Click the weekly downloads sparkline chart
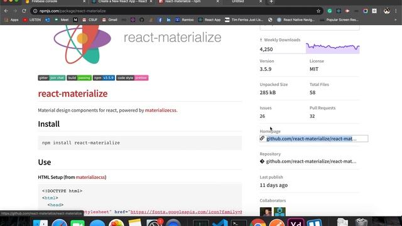Image resolution: width=402 pixels, height=226 pixels. [332, 48]
